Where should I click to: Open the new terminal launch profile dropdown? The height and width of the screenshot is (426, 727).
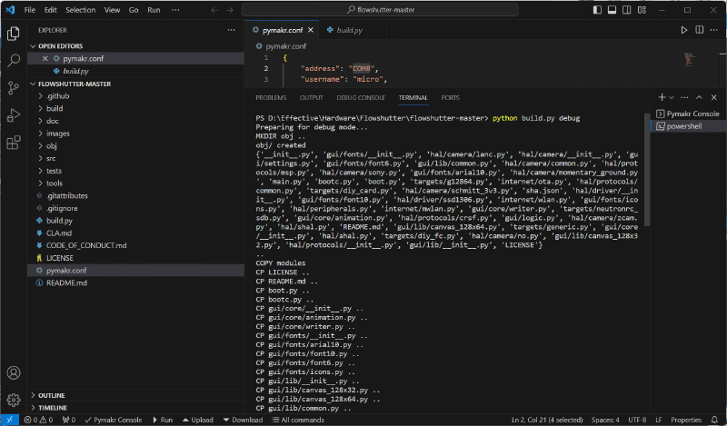[x=672, y=97]
